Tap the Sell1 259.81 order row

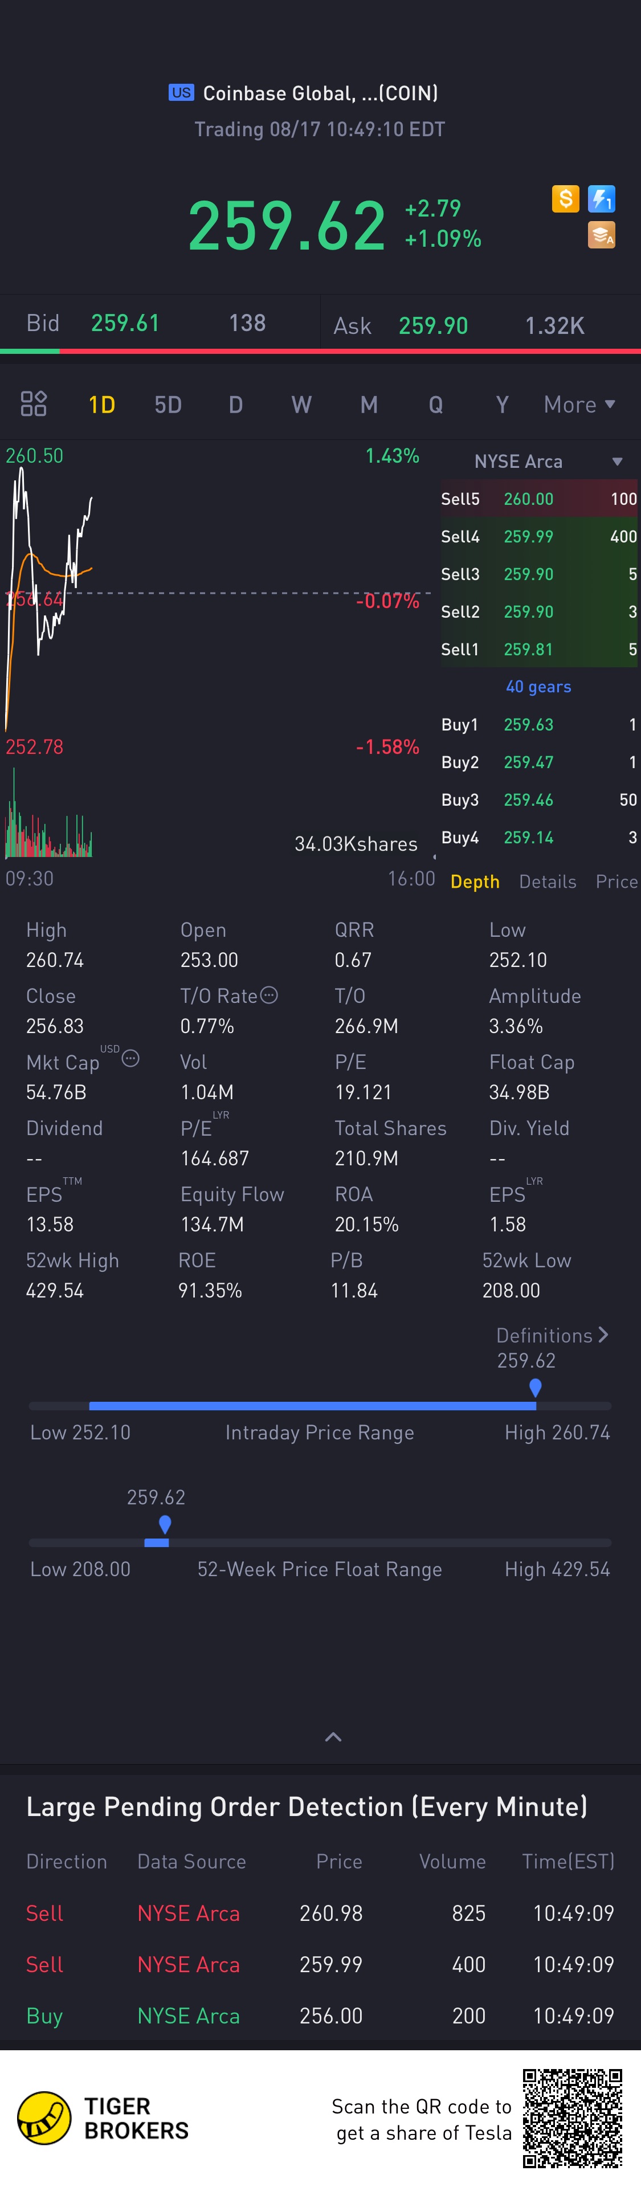pos(538,648)
